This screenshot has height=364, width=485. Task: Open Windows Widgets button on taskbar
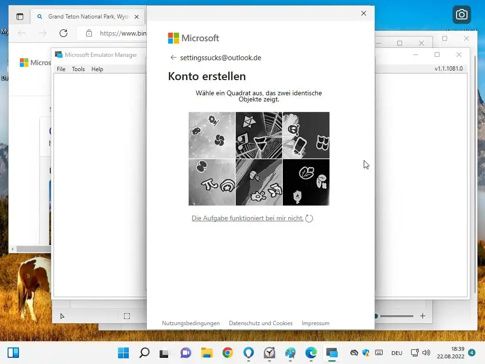(x=13, y=353)
